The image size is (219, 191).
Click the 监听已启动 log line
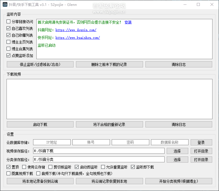coord(47,45)
